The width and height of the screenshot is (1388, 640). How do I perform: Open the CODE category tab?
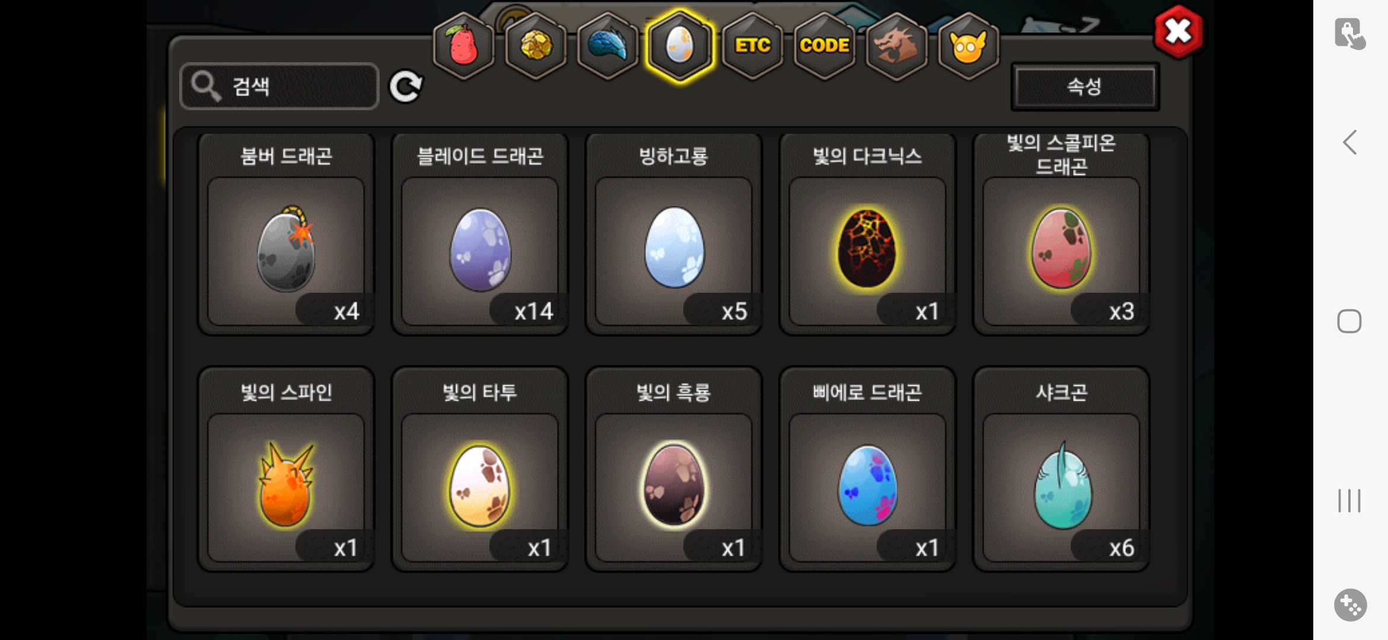click(x=824, y=46)
